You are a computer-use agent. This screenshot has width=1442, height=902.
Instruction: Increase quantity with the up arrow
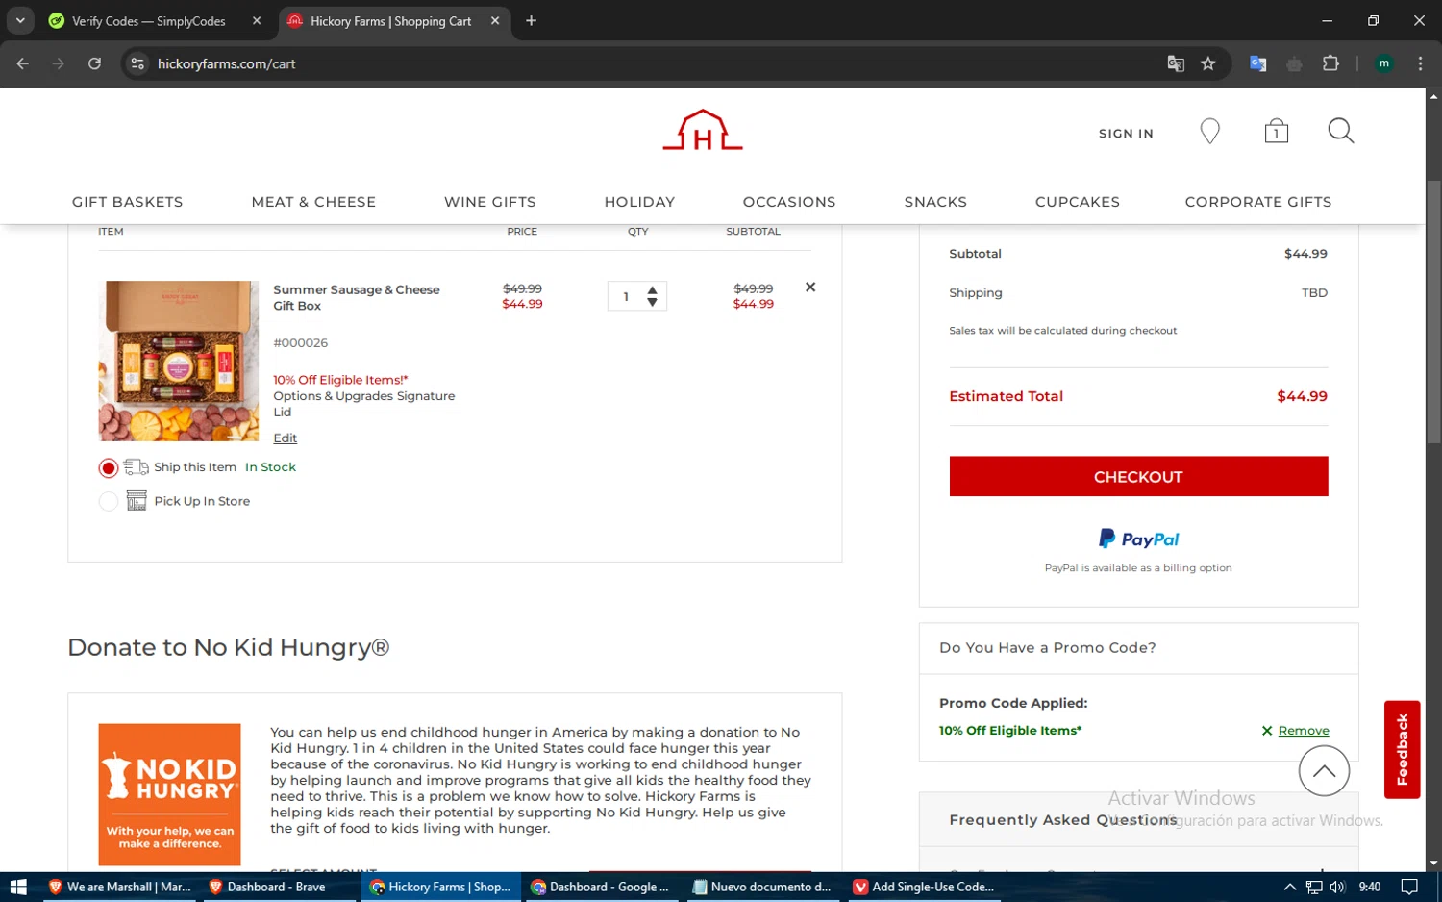(x=653, y=289)
